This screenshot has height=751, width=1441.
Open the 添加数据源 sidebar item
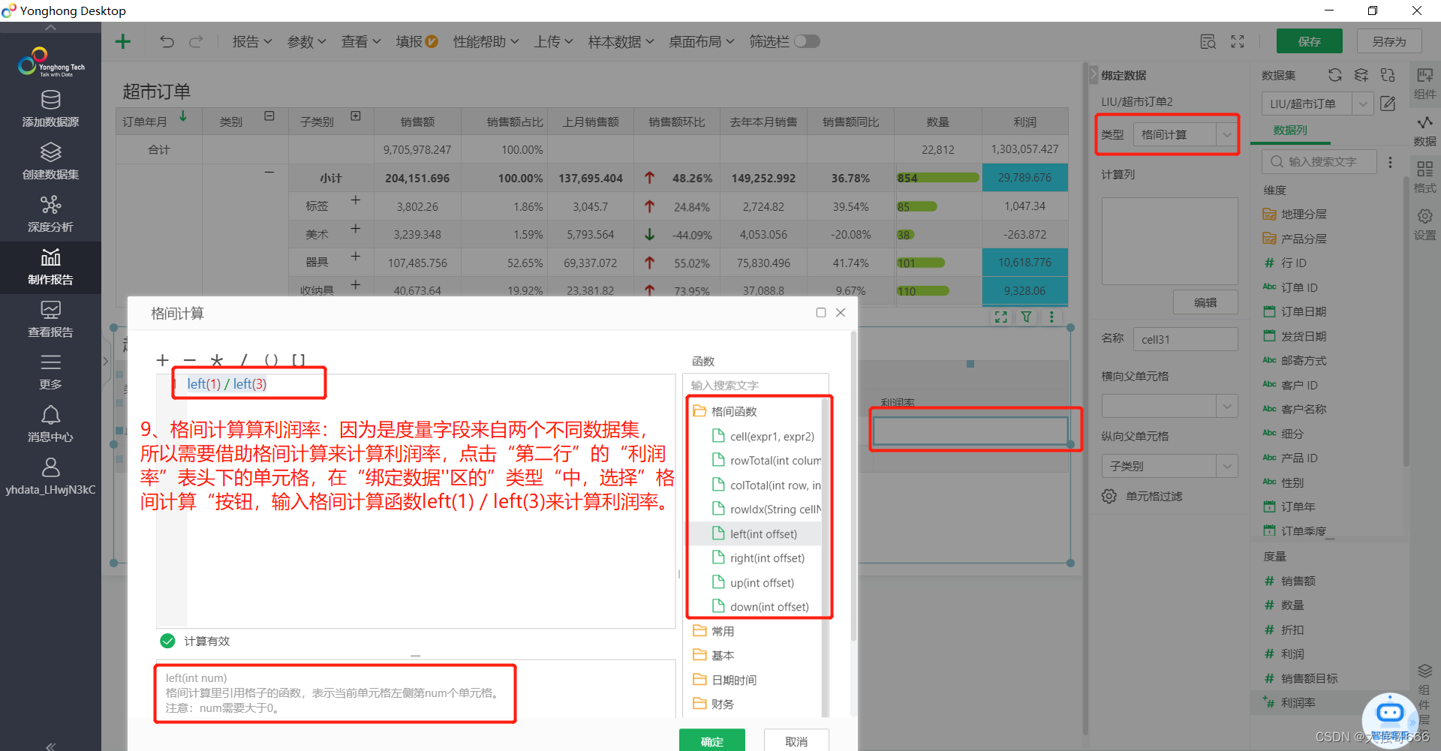point(50,109)
